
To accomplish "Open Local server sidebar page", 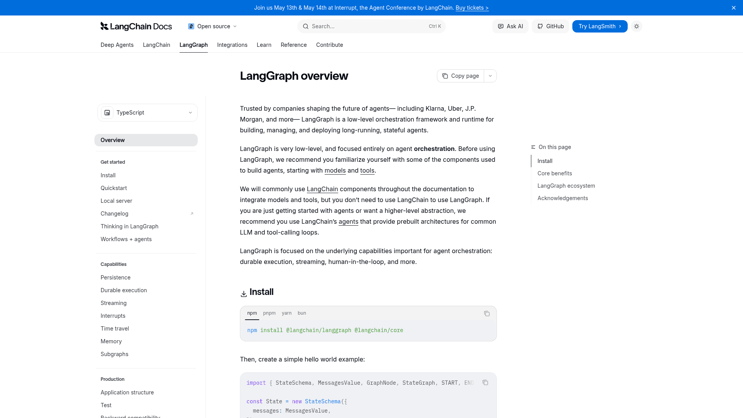I will click(146, 201).
